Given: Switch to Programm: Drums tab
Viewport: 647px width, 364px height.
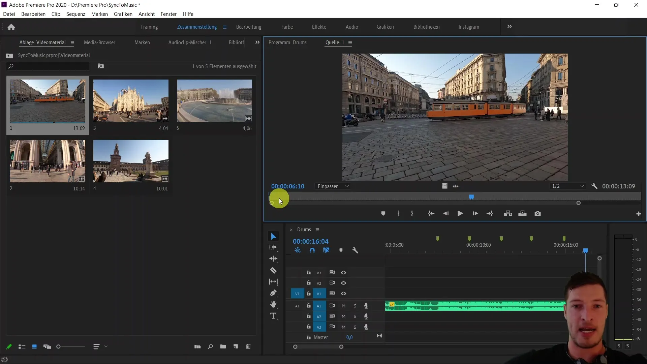Looking at the screenshot, I should point(287,42).
